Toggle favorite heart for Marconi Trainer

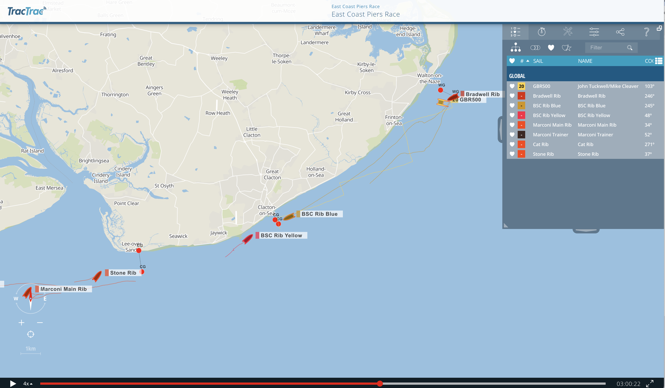513,135
